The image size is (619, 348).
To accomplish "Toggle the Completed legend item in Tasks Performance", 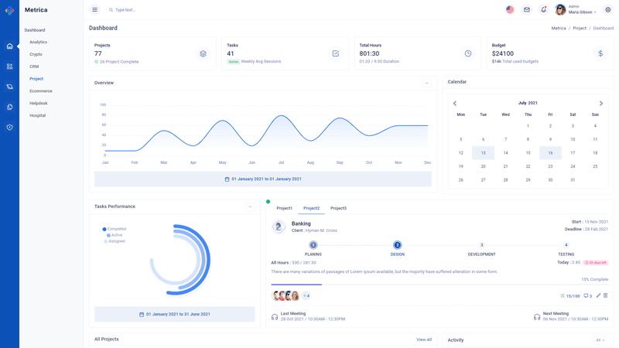I will pyautogui.click(x=116, y=229).
